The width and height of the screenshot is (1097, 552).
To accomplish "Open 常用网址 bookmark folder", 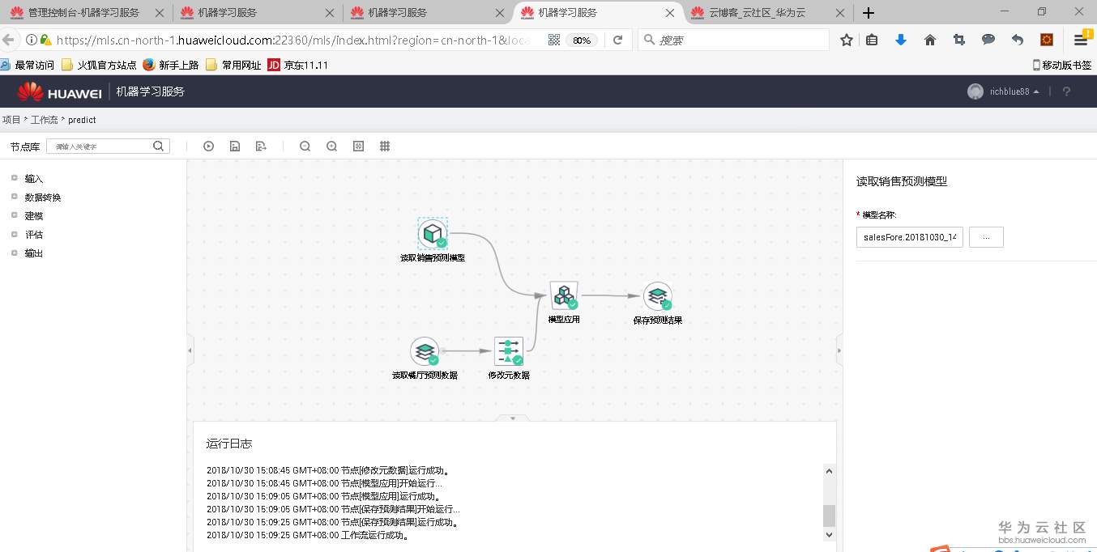I will [234, 65].
